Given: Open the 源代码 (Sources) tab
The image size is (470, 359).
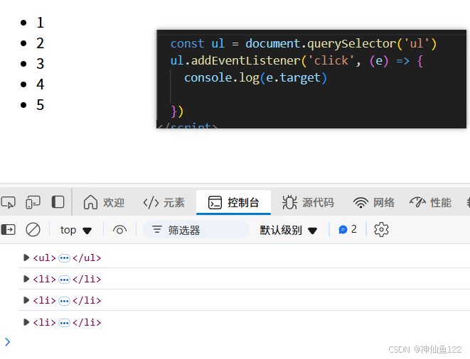Looking at the screenshot, I should coord(308,202).
